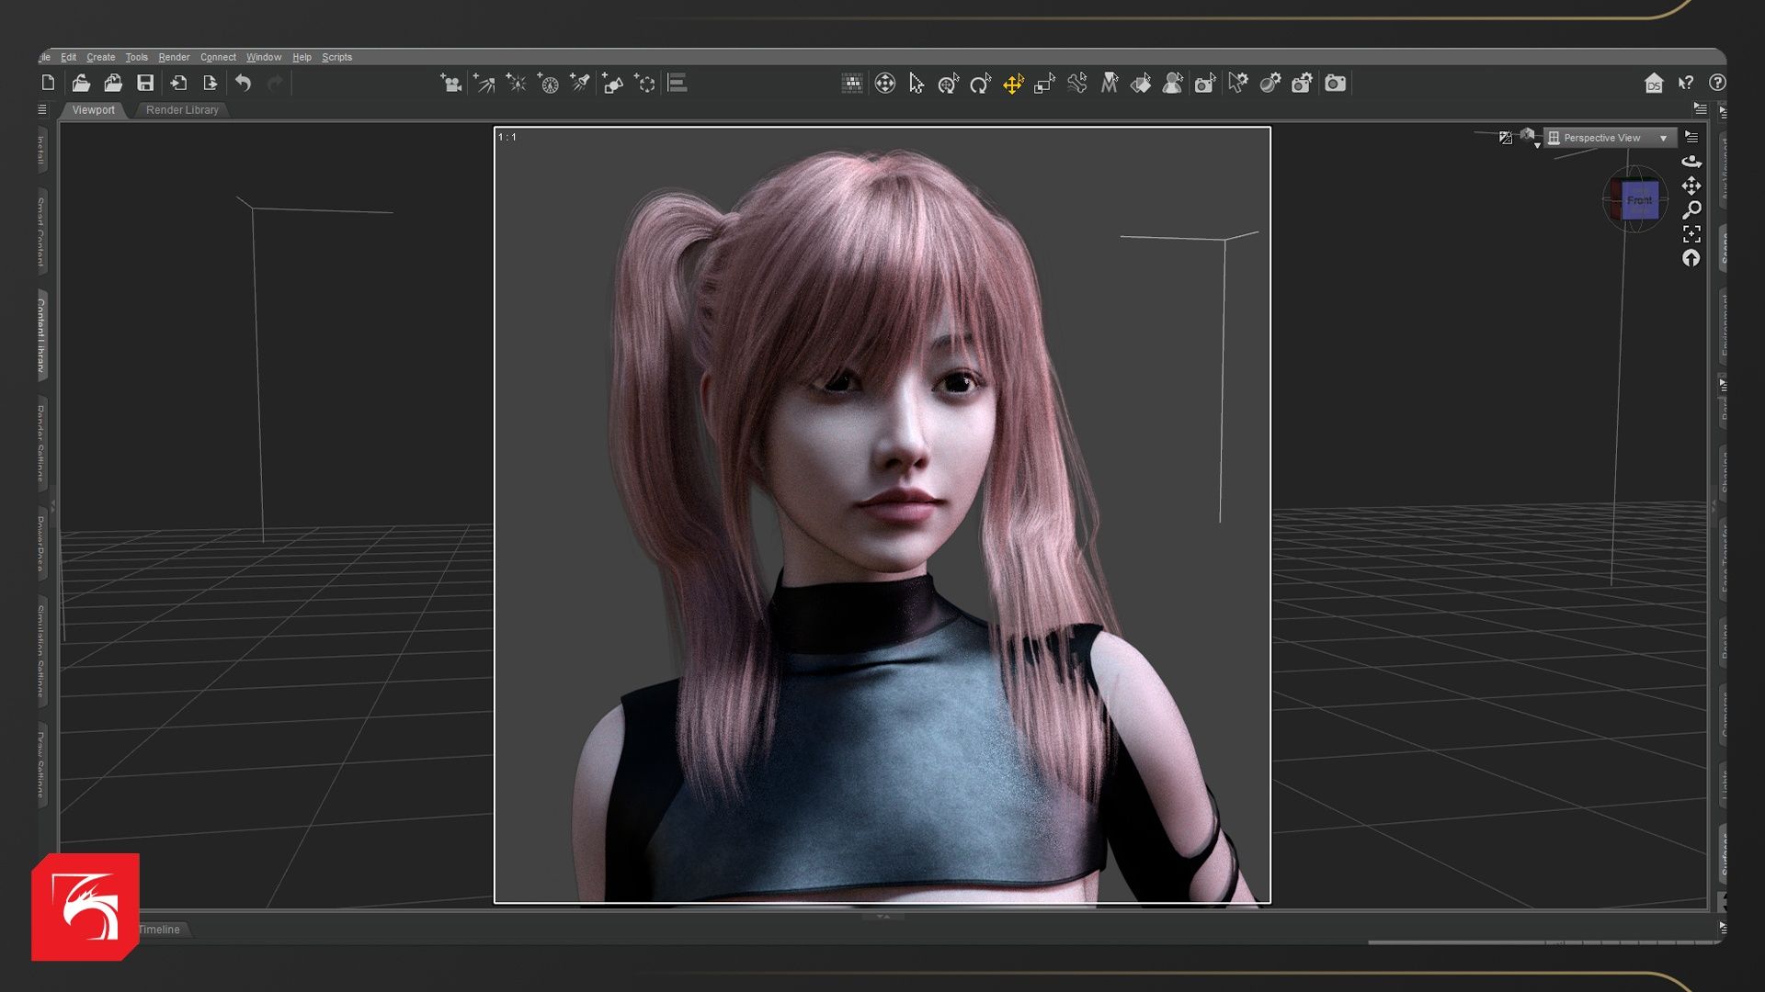Click the Render camera icon

click(1335, 84)
